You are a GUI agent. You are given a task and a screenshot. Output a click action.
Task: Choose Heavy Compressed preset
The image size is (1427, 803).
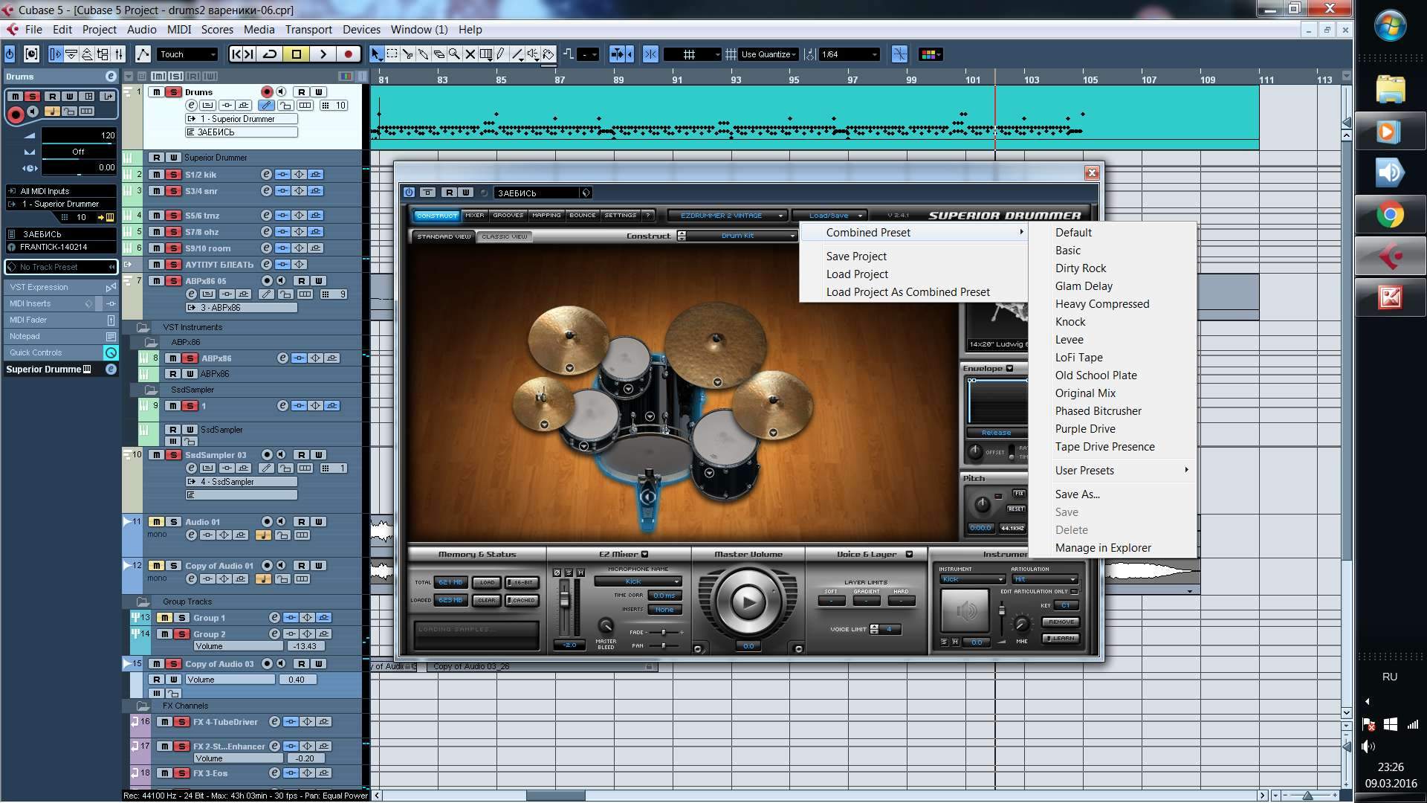(1101, 304)
